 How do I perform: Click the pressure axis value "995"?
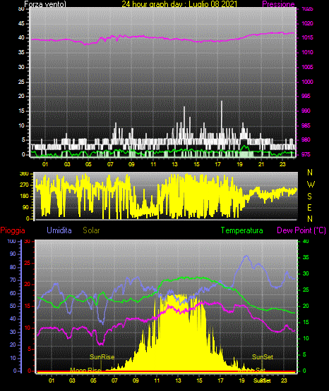click(x=306, y=96)
